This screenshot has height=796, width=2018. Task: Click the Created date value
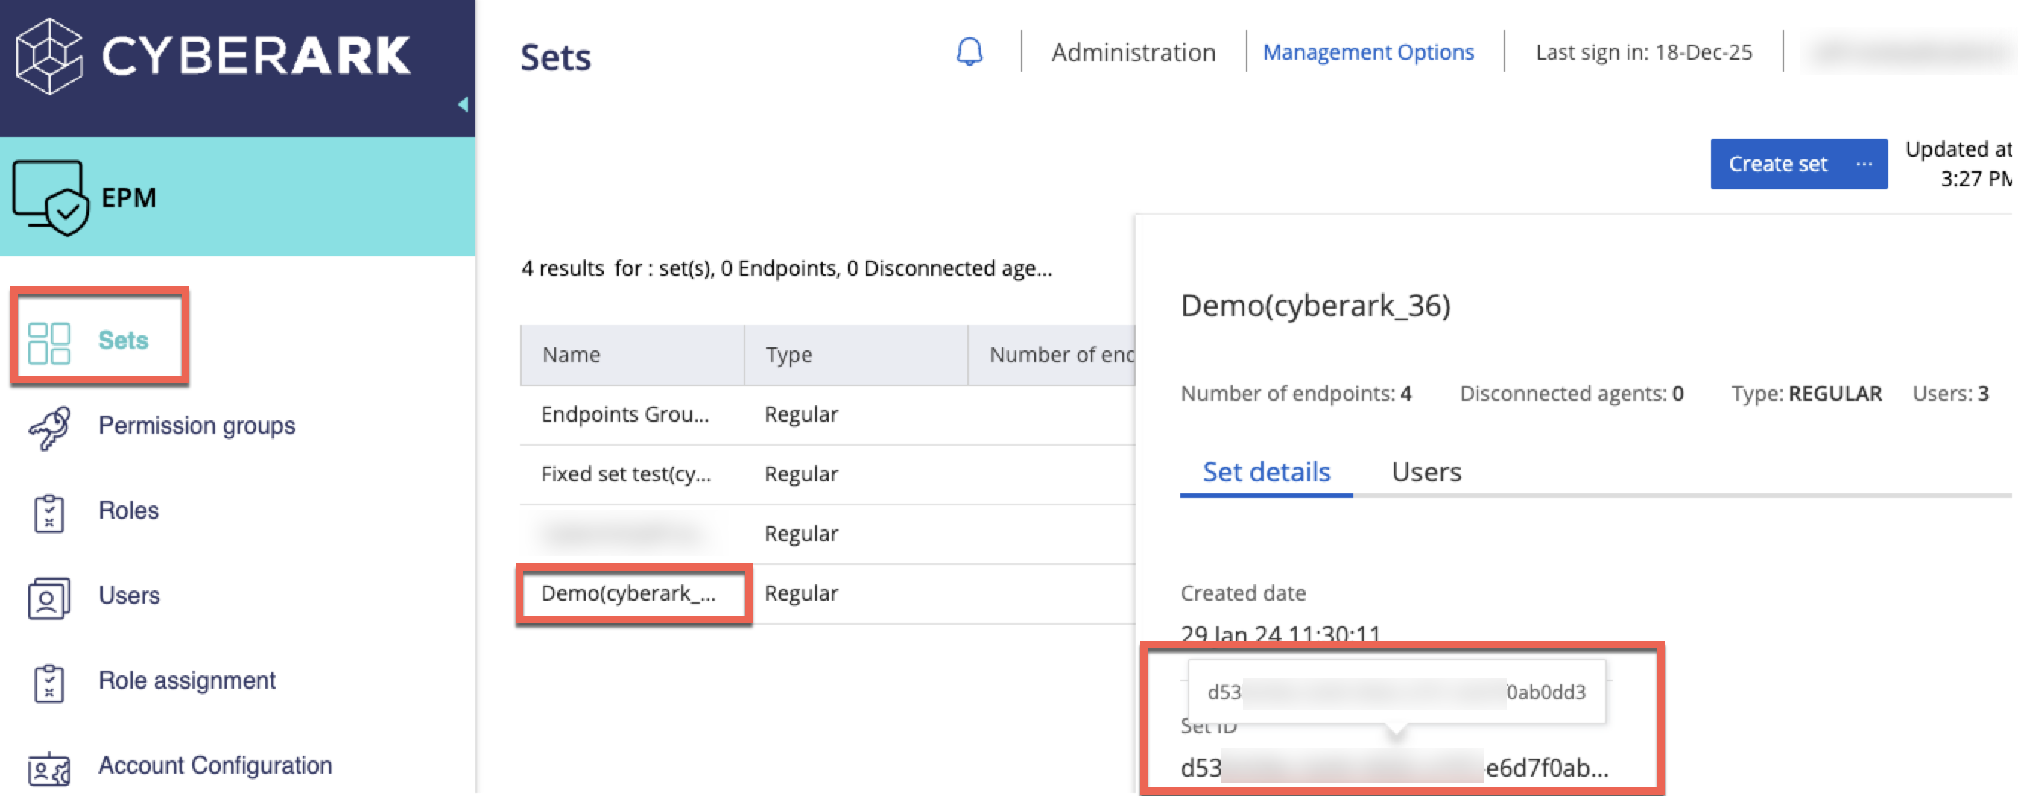[x=1280, y=633]
